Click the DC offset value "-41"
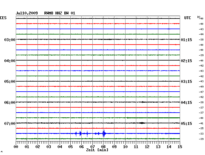The width and height of the screenshot is (205, 155). pos(201,123)
